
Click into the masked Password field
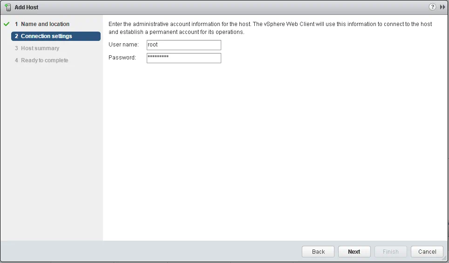[x=184, y=58]
